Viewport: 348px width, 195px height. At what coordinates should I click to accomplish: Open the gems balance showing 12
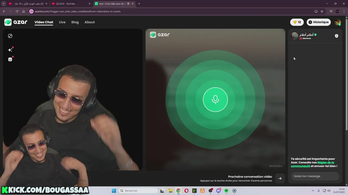297,22
